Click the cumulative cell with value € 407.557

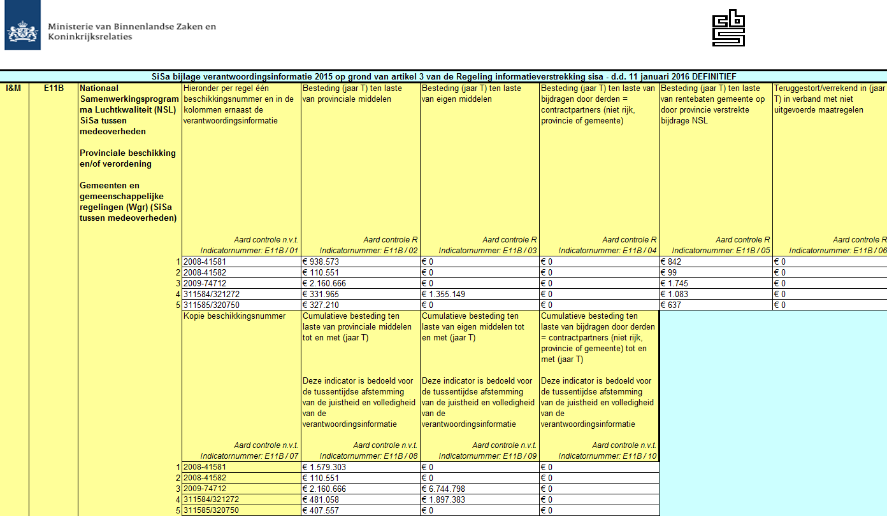pyautogui.click(x=361, y=510)
